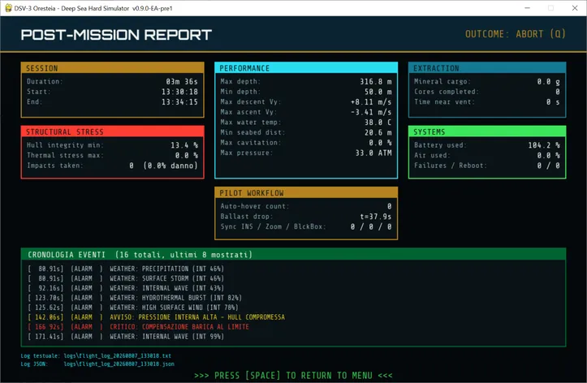587x383 pixels.
Task: Click the WEATHER: PRECIPITATION event row
Action: pos(126,269)
